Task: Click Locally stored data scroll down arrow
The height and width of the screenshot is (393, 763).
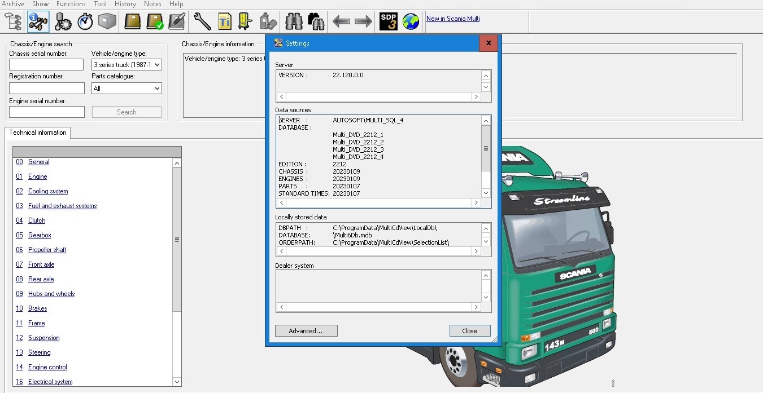Action: point(486,241)
